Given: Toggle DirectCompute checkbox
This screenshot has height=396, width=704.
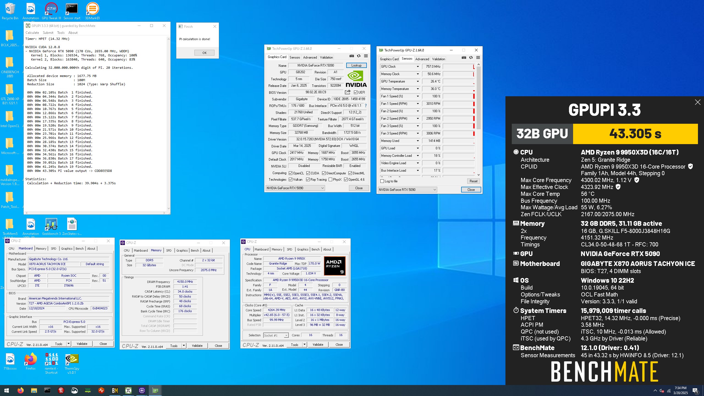Looking at the screenshot, I should [324, 173].
